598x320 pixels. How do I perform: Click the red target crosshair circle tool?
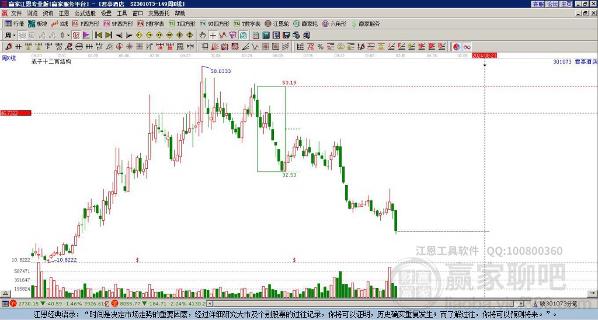pyautogui.click(x=119, y=47)
